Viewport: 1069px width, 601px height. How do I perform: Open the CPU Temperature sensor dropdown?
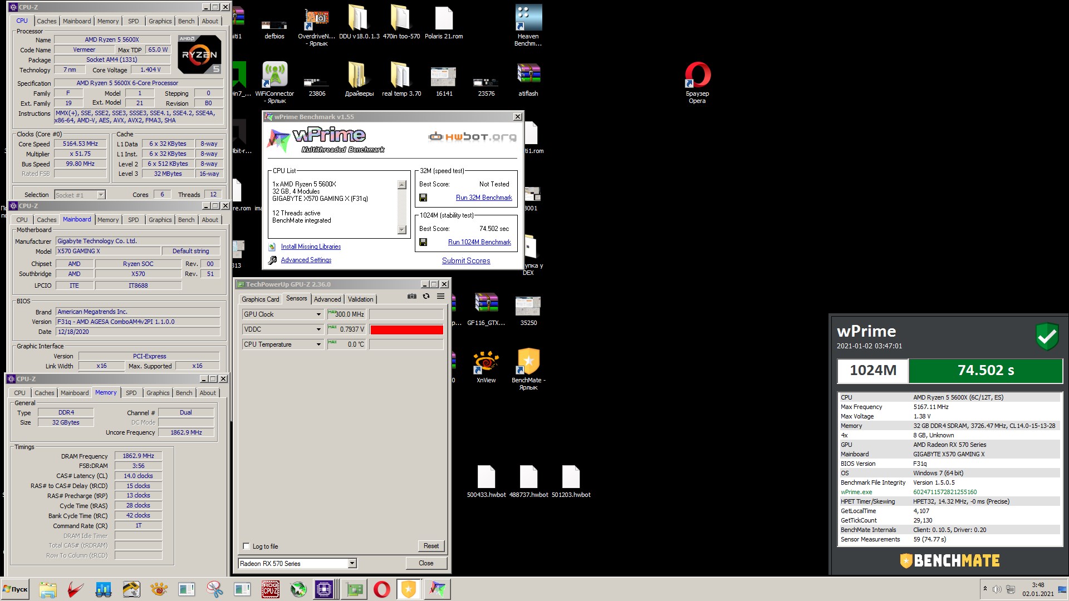point(318,344)
